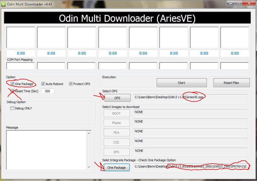Uncheck the Reset Time (Sec) checkbox
The height and width of the screenshot is (181, 257).
coord(12,91)
